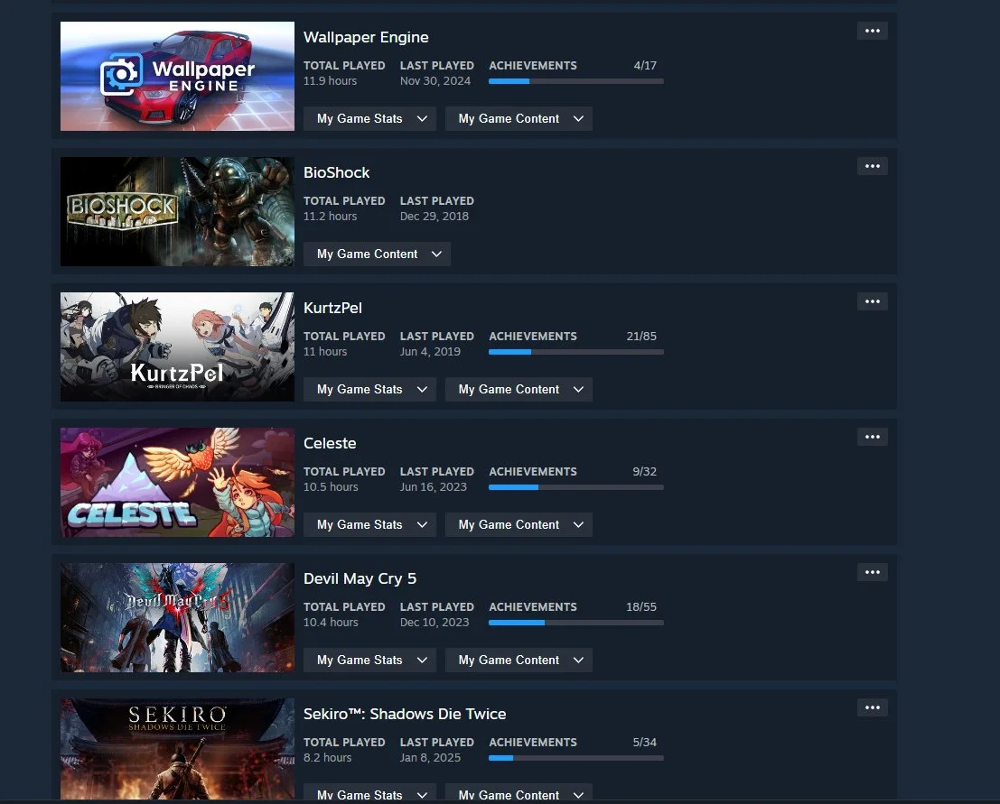Open the three-dot menu for Devil May Cry 5
1000x804 pixels.
(x=872, y=572)
